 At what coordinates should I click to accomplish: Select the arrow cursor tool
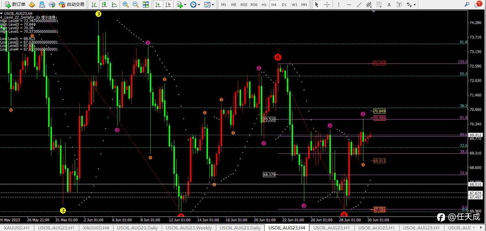(316, 4)
